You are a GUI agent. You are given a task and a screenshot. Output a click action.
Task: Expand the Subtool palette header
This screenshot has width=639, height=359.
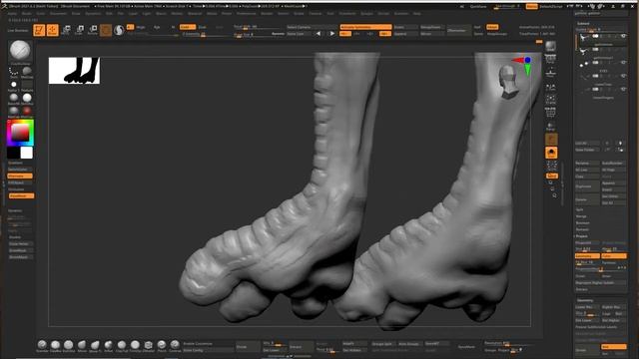click(583, 24)
